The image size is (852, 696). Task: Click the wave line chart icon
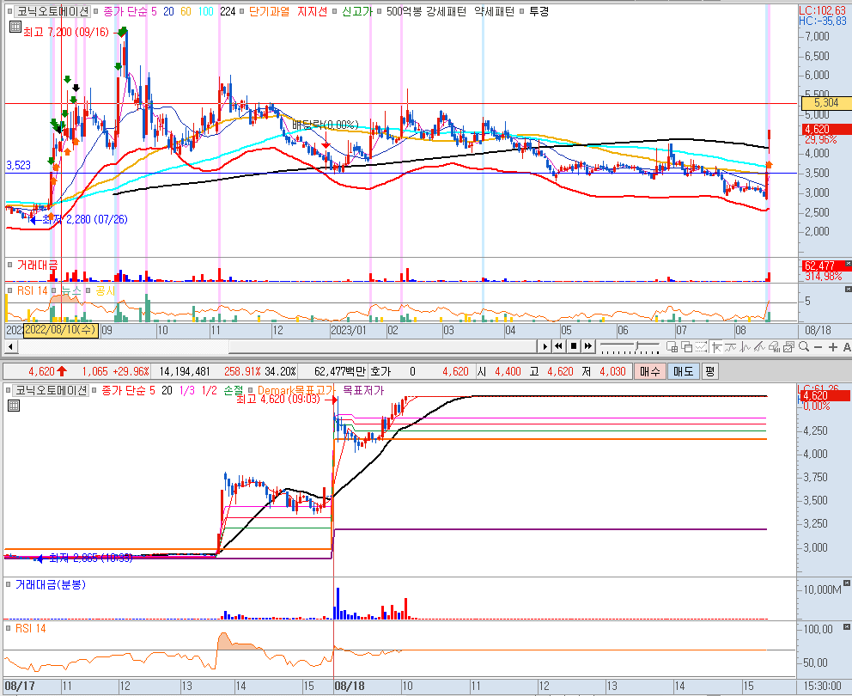click(731, 346)
